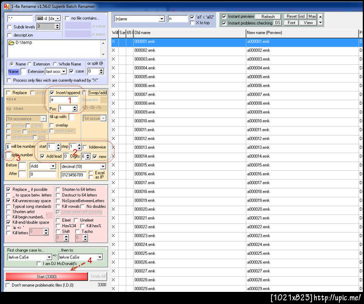Click the insert Pos stepper

pyautogui.click(x=75, y=108)
